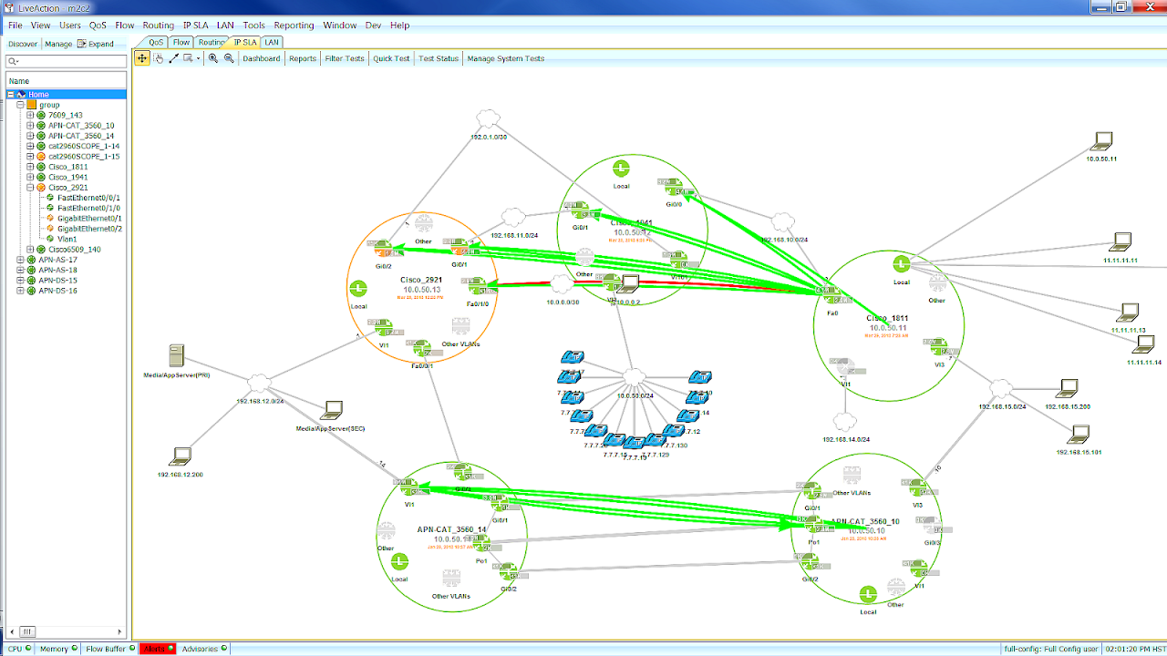Select the rectangular selection tool
The image size is (1167, 656).
point(186,58)
